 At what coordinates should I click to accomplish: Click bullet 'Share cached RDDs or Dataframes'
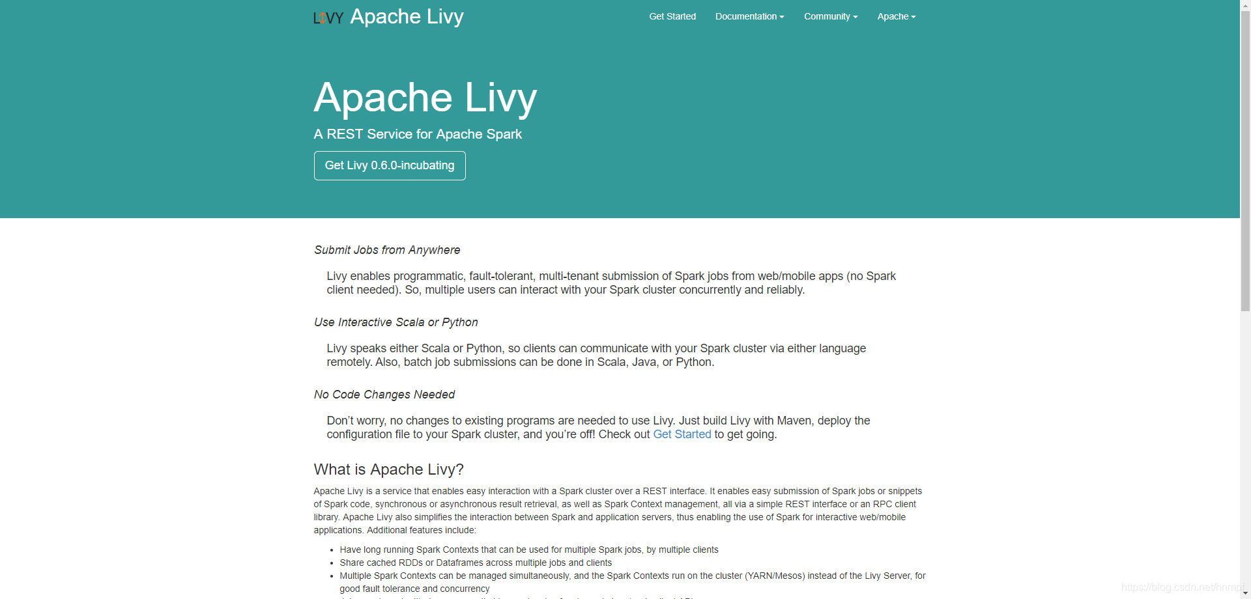[476, 563]
